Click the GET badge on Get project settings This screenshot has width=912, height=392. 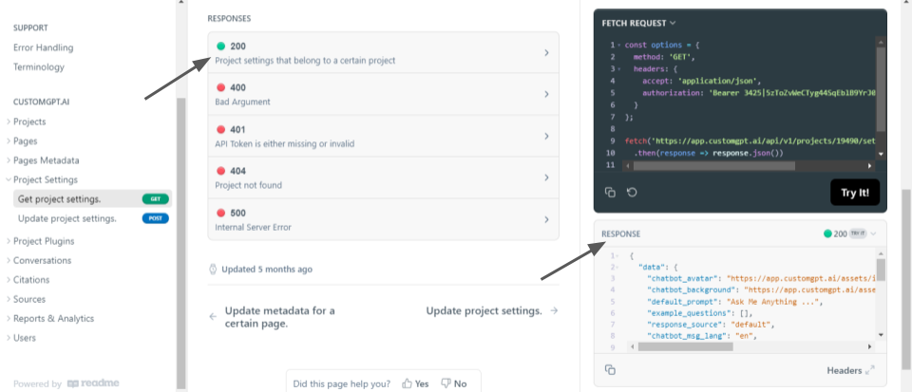(x=155, y=198)
